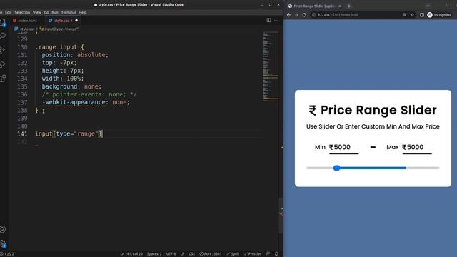
Task: Change end of line sequence LF
Action: click(x=182, y=254)
